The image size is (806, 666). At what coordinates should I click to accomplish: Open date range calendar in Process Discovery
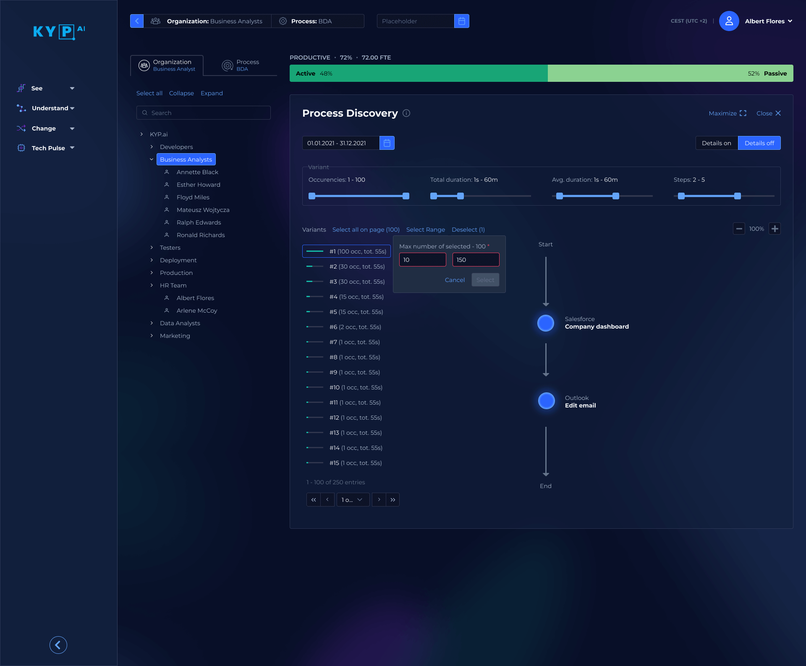[387, 143]
